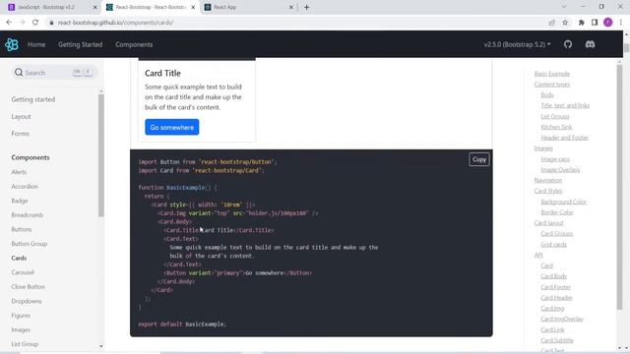The height and width of the screenshot is (354, 630).
Task: Jump to Card Groups in contents
Action: pyautogui.click(x=557, y=234)
